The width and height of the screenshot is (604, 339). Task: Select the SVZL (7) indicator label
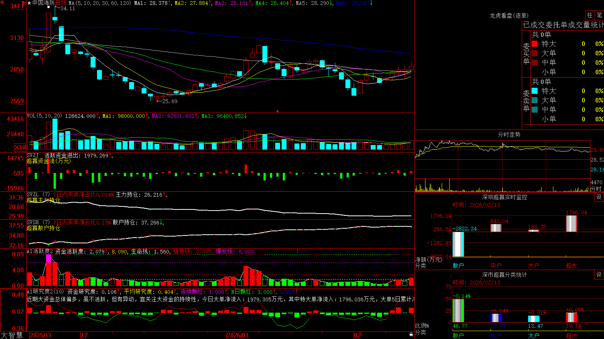click(38, 195)
